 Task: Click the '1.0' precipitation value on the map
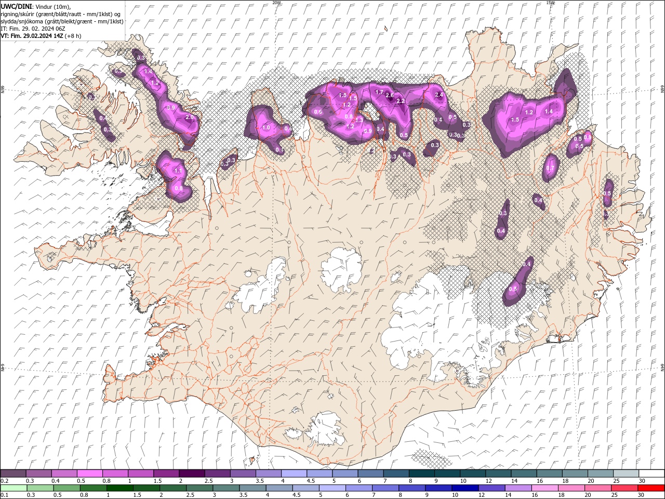click(x=267, y=127)
